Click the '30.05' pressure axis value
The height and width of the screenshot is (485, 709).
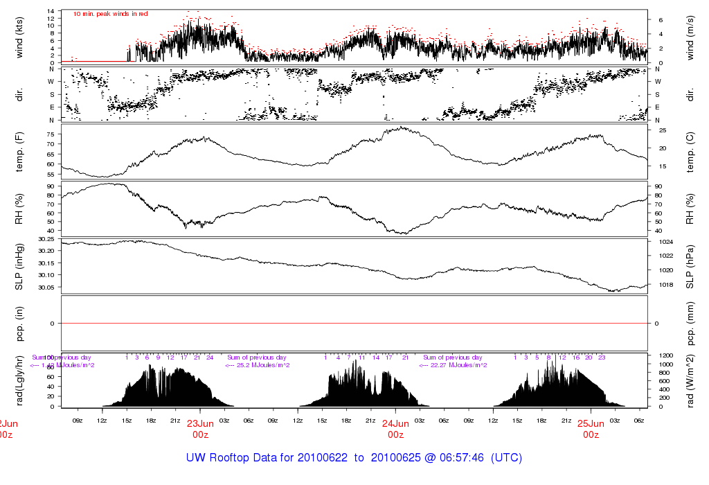46,288
